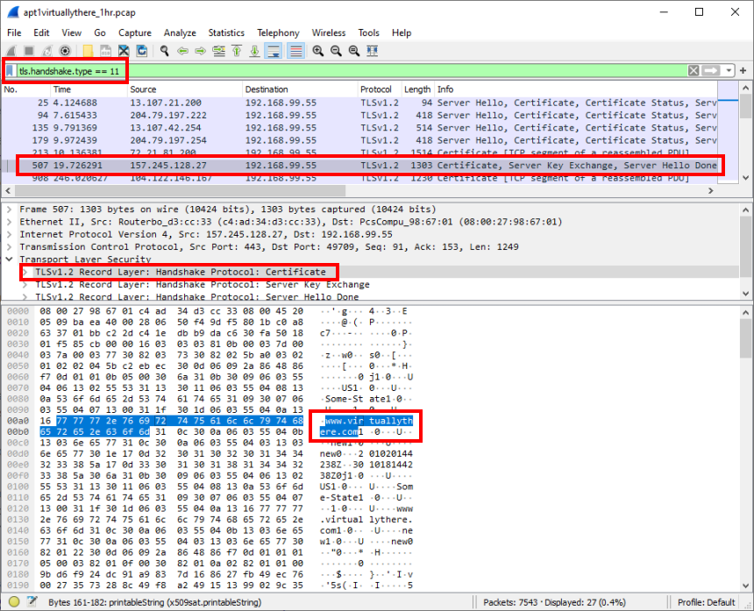
Task: Clear the display filter
Action: 694,71
